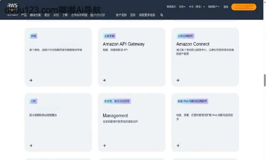266x160 pixels.
Task: Go to the 定价 navigation item
Action: (x=47, y=15)
